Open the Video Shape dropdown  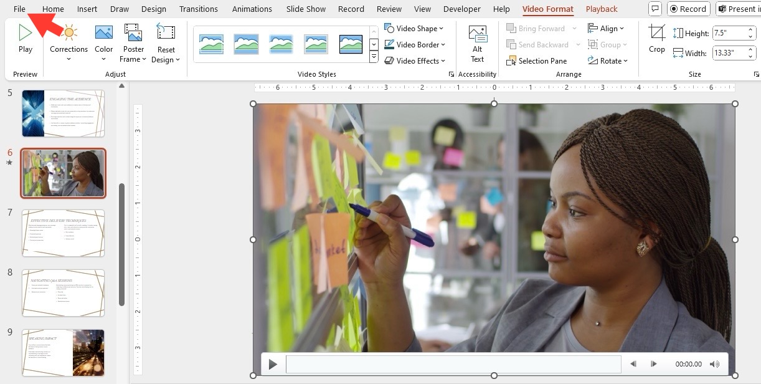414,28
